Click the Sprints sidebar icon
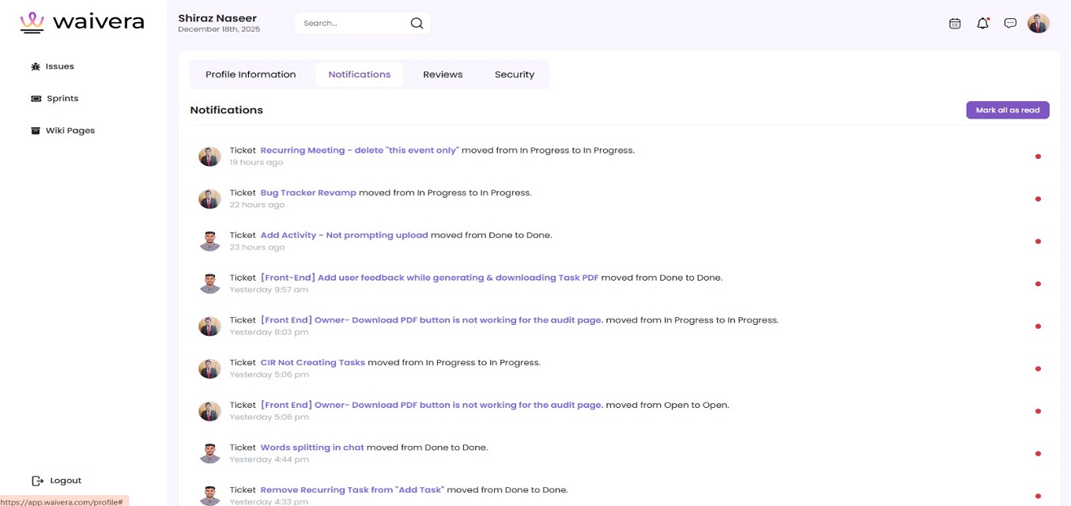The height and width of the screenshot is (506, 1071). [x=36, y=99]
